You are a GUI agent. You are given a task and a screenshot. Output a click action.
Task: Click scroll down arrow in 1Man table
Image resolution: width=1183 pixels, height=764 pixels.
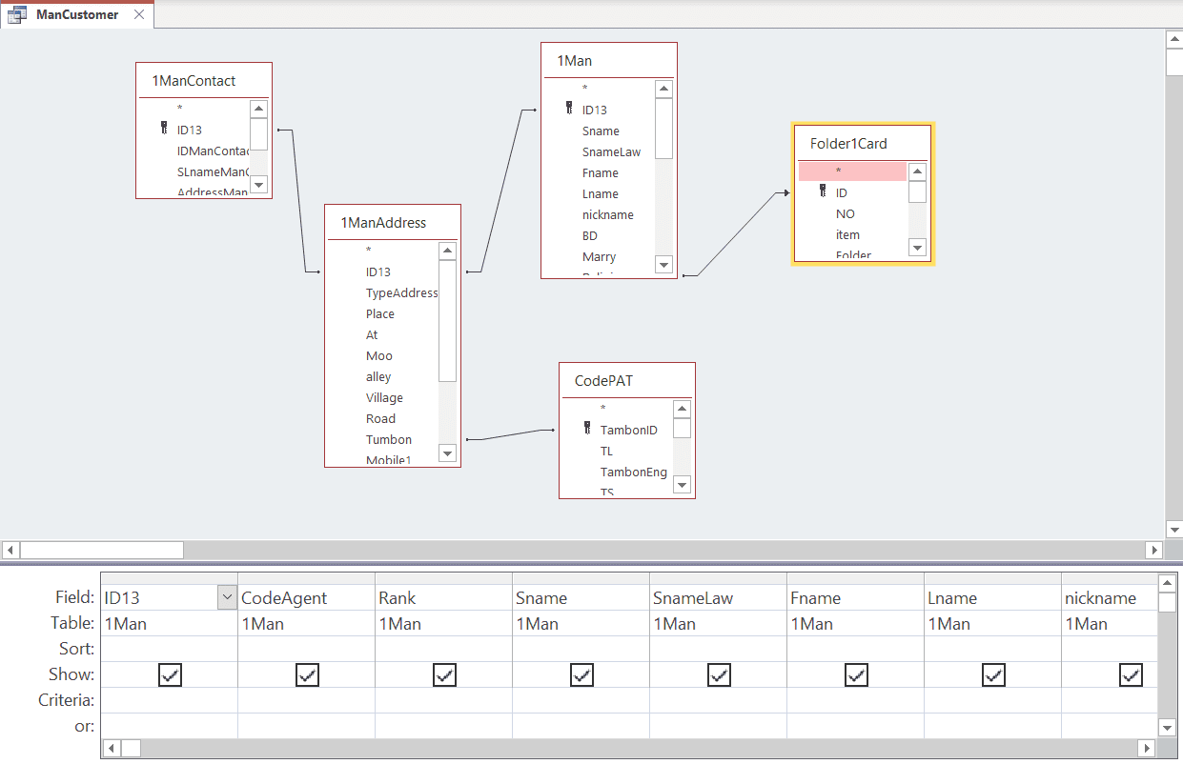[x=664, y=264]
